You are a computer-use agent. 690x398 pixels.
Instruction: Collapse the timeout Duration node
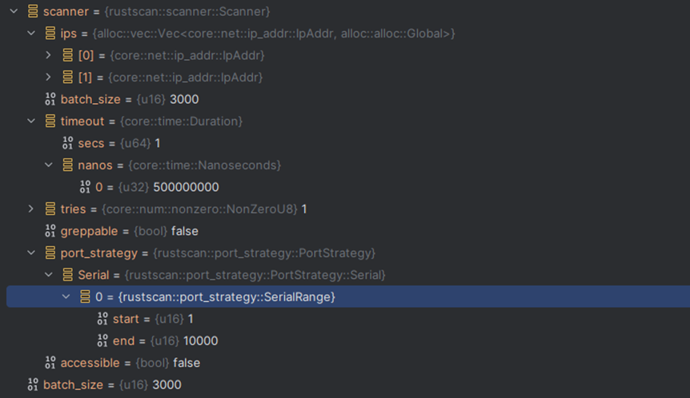[x=30, y=121]
